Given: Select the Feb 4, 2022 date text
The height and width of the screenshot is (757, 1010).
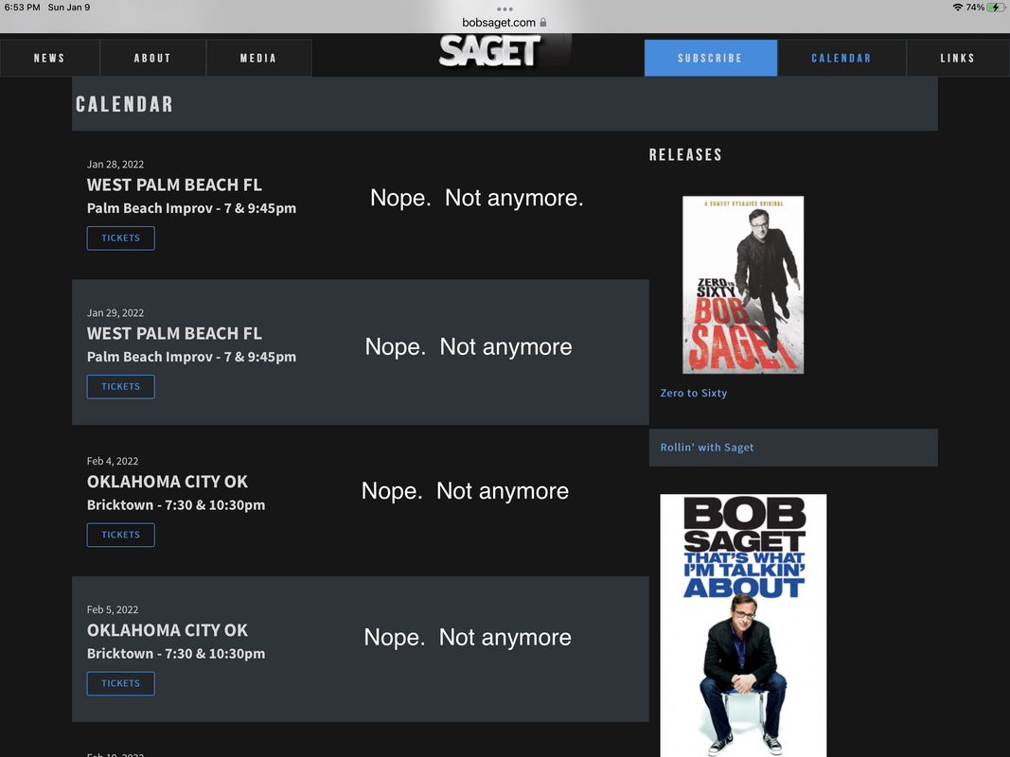Looking at the screenshot, I should coord(113,461).
